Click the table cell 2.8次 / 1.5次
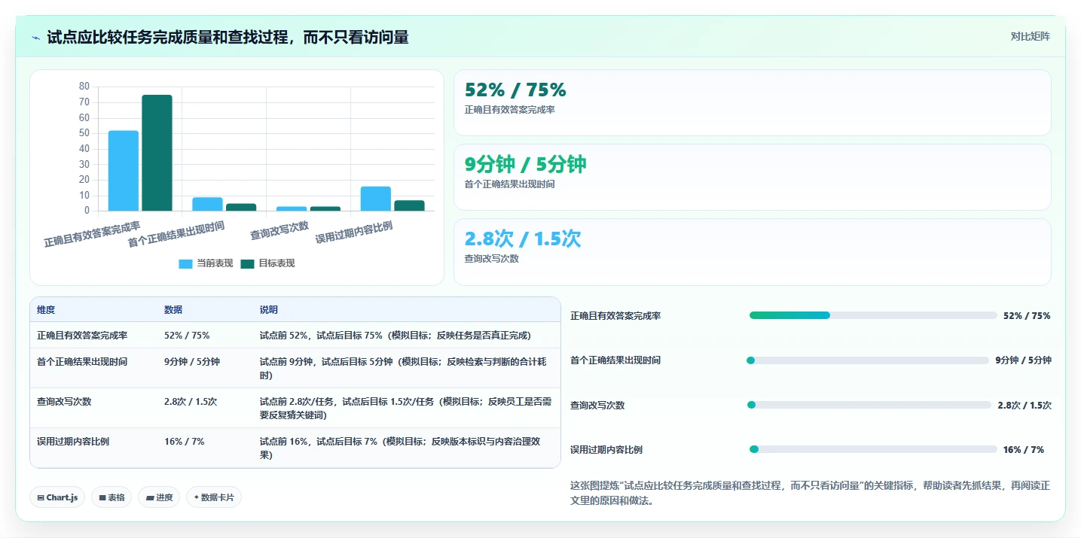Viewport: 1081px width, 538px height. [x=191, y=402]
